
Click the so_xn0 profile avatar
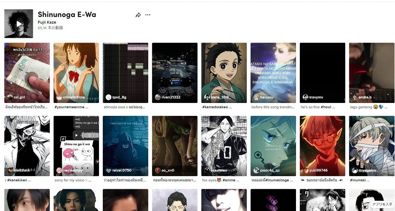pyautogui.click(x=158, y=170)
